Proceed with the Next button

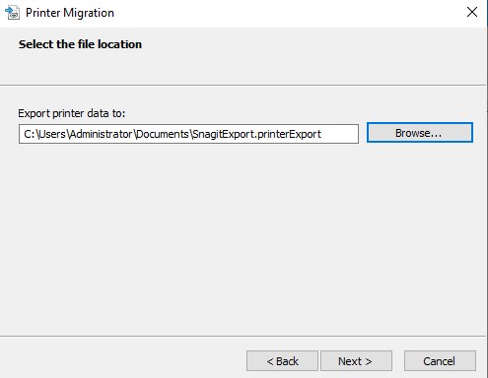[x=356, y=361]
